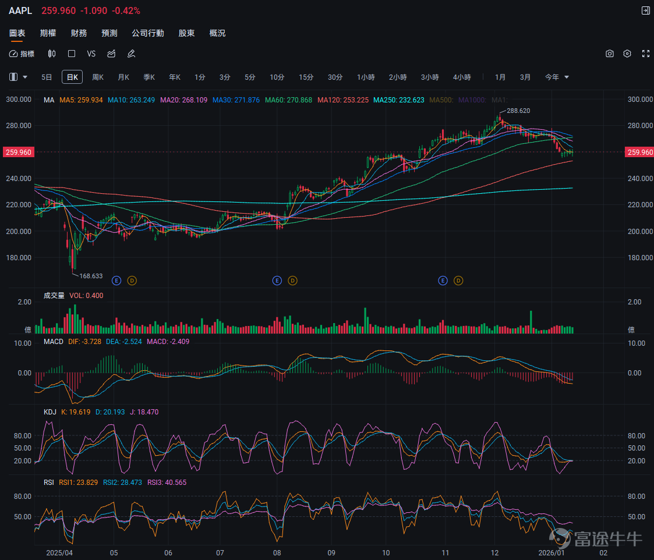
Task: Set range to 3月
Action: coord(525,77)
